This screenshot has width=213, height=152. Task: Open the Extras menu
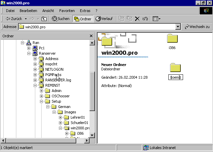[85, 11]
